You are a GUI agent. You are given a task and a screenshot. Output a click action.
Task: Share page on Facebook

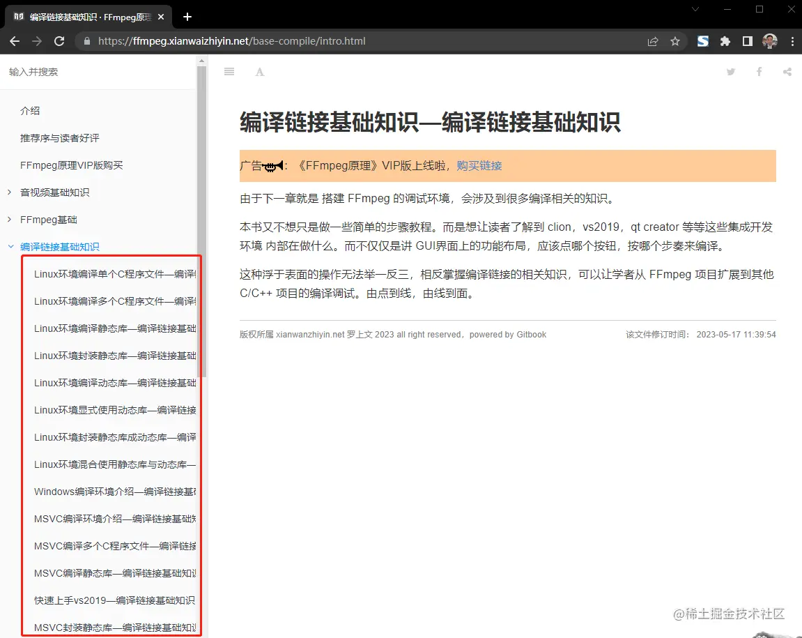click(x=759, y=72)
